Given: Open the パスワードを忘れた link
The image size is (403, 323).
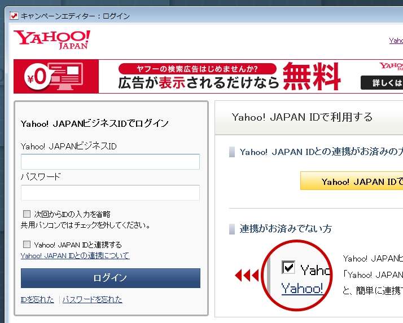Looking at the screenshot, I should [x=92, y=299].
